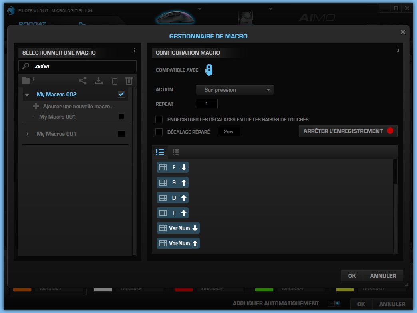Viewport: 417px width, 313px height.
Task: Uncheck the My Macros 002 checkbox
Action: click(x=121, y=94)
